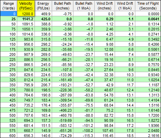
Task: Click the Energy (Ft/Lbs) column header
Action: [x=43, y=6]
